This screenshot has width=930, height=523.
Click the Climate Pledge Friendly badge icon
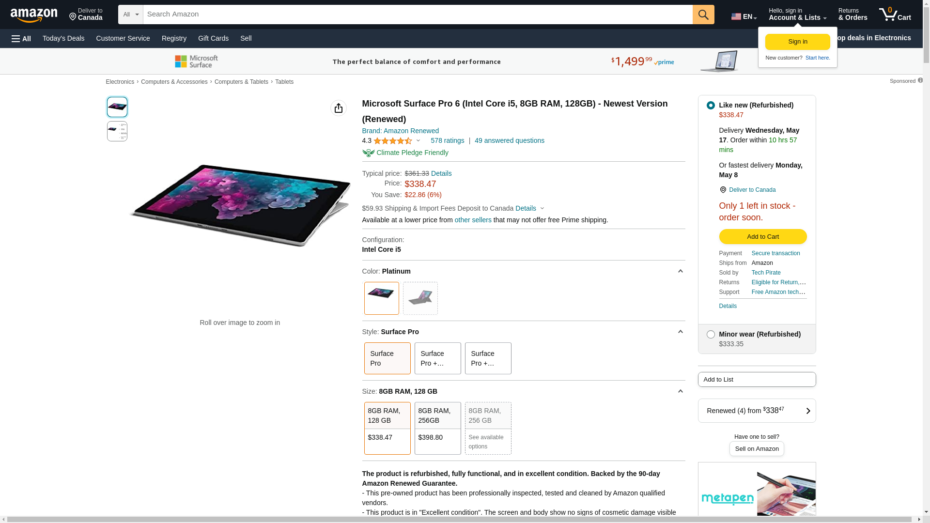(x=368, y=153)
